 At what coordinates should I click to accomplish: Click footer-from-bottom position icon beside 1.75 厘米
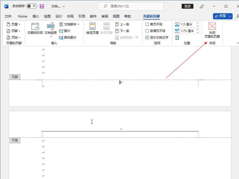[177, 31]
